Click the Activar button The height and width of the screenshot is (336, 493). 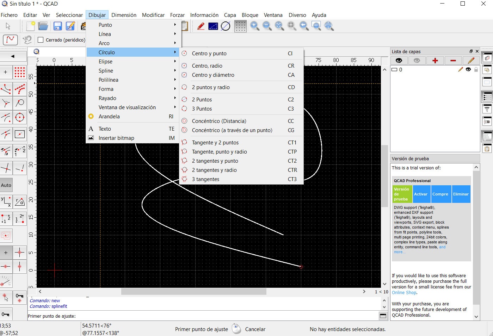[420, 194]
